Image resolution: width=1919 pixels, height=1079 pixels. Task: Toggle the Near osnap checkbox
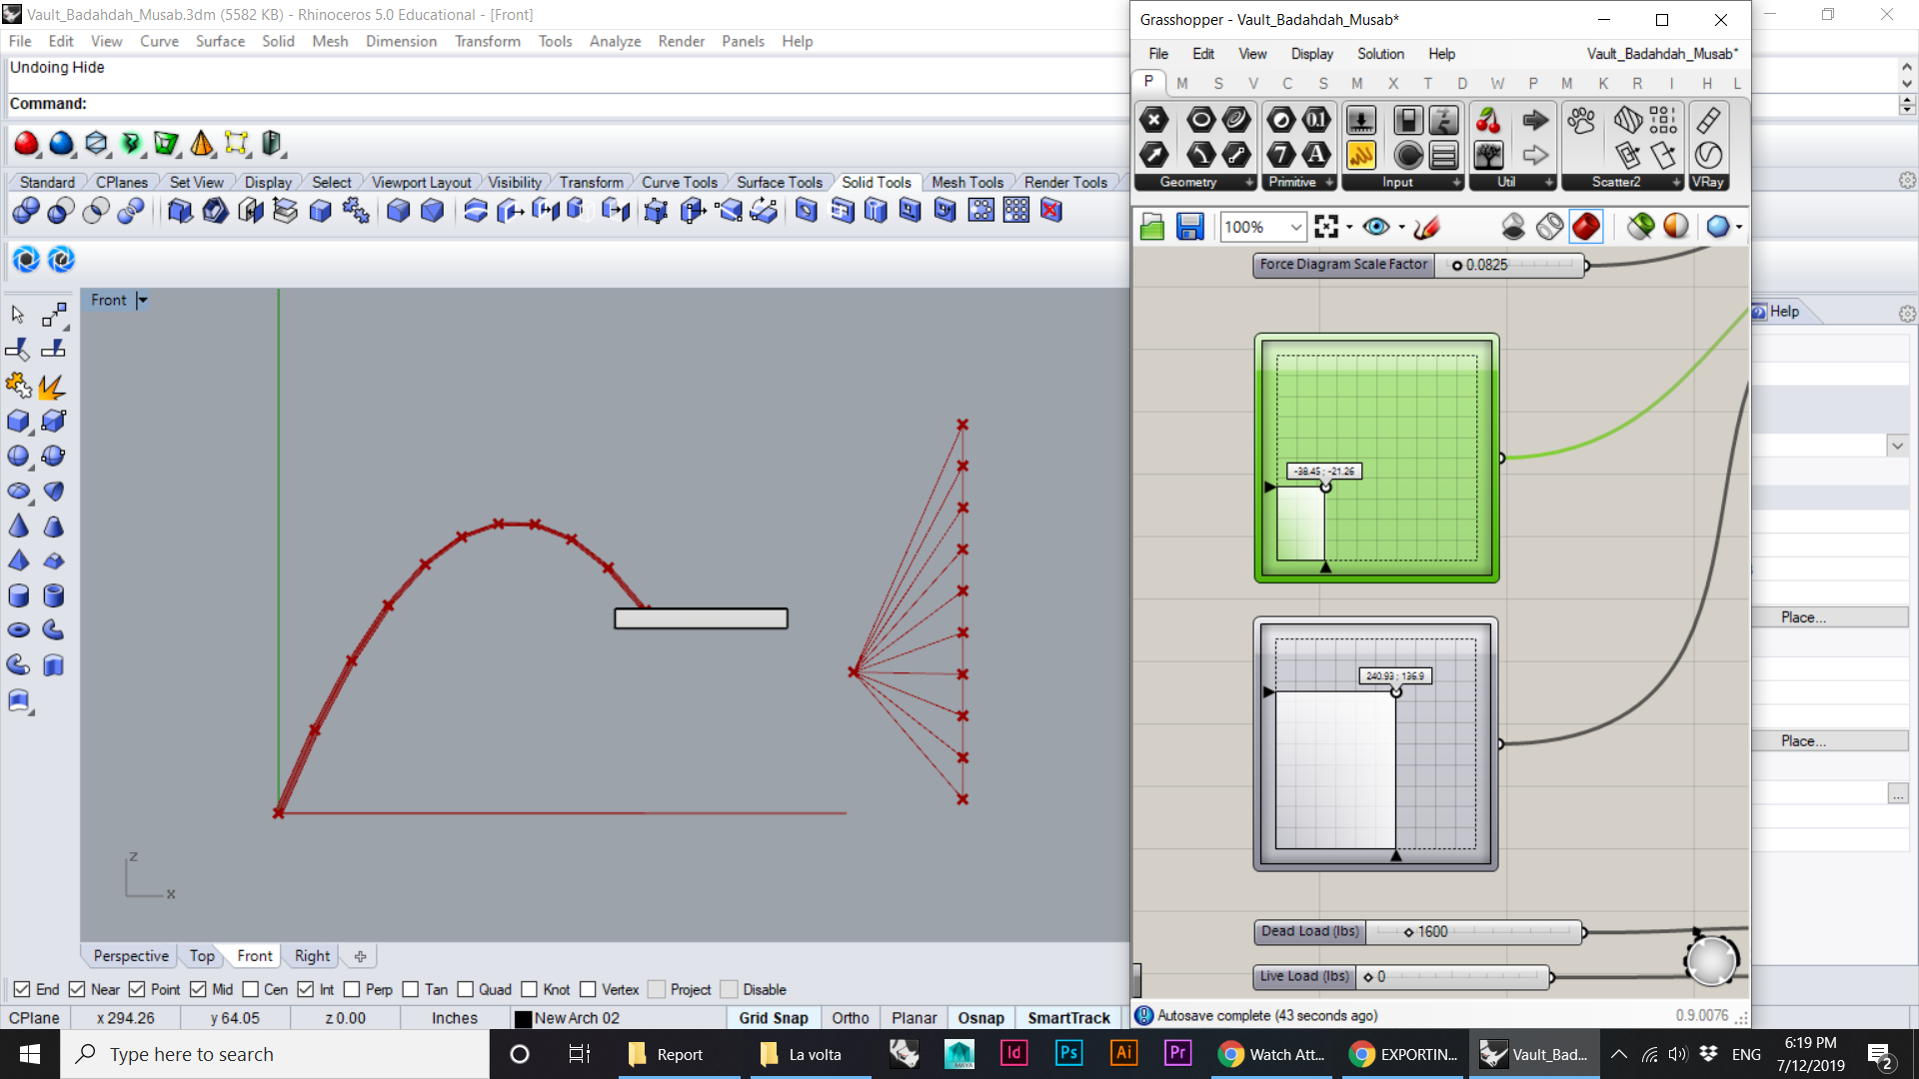77,989
